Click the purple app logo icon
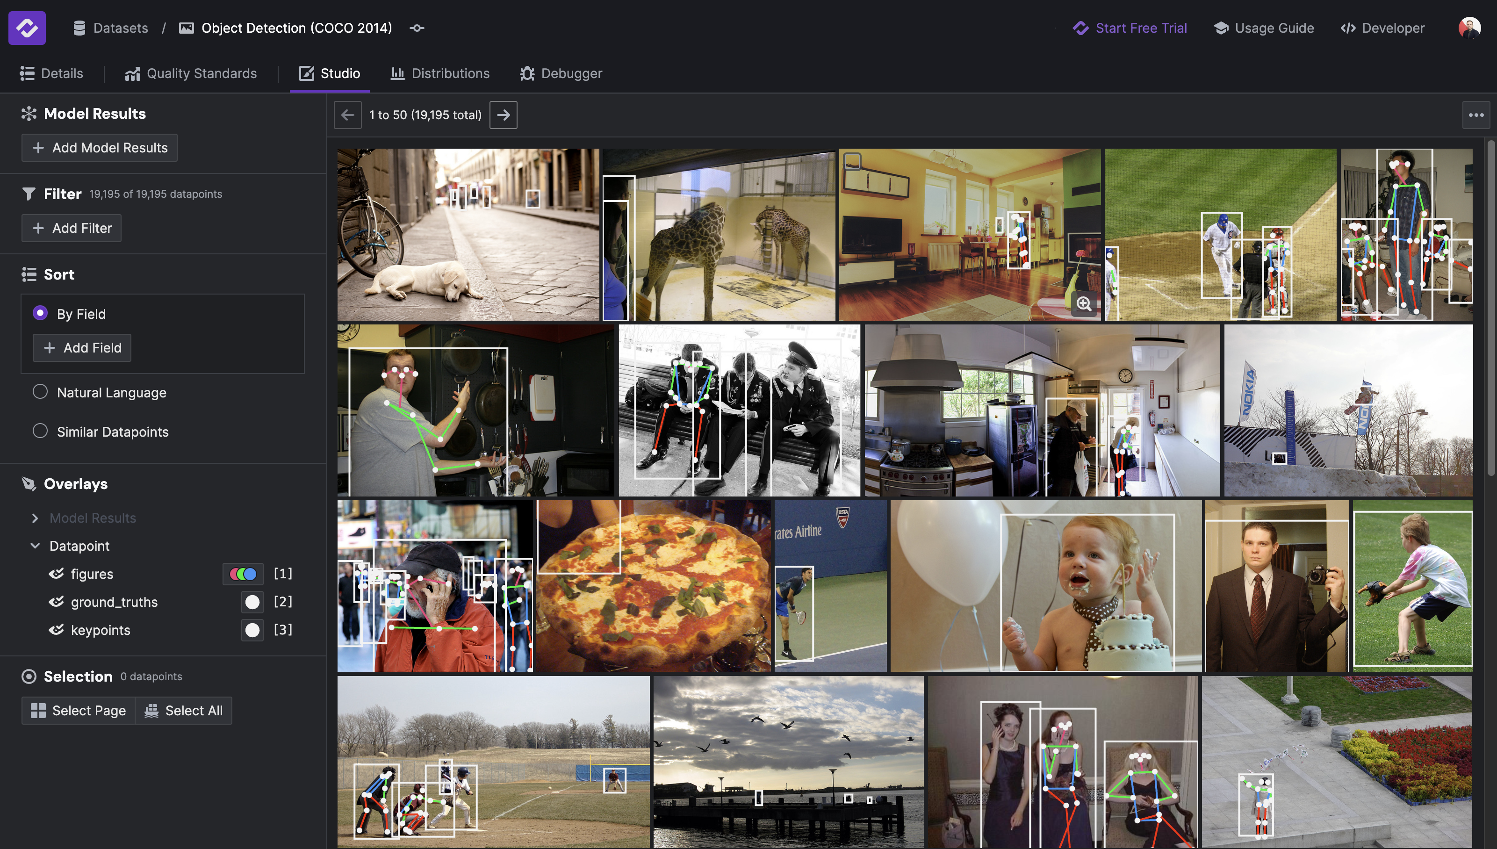Screen dimensions: 1497x849 [27, 28]
